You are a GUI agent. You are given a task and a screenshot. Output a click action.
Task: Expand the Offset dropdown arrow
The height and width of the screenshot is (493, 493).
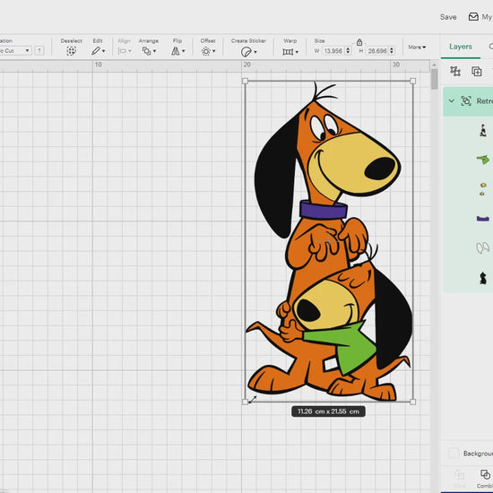(214, 51)
